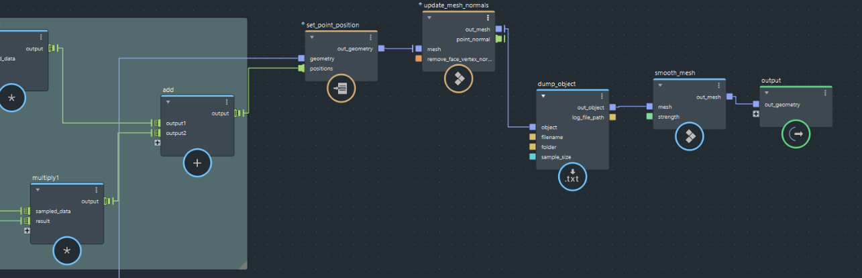Image resolution: width=862 pixels, height=278 pixels.
Task: Open smooth_mesh node's three-dot menu
Action: pos(719,85)
